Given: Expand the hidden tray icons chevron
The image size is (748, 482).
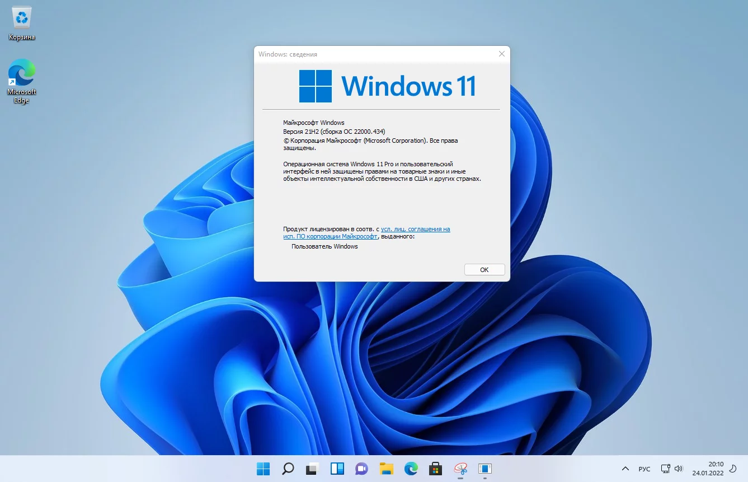Looking at the screenshot, I should [625, 469].
